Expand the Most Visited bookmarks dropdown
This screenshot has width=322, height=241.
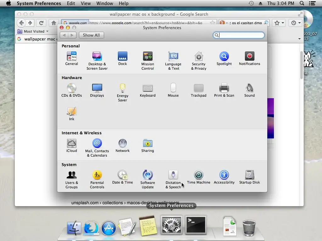(33, 31)
